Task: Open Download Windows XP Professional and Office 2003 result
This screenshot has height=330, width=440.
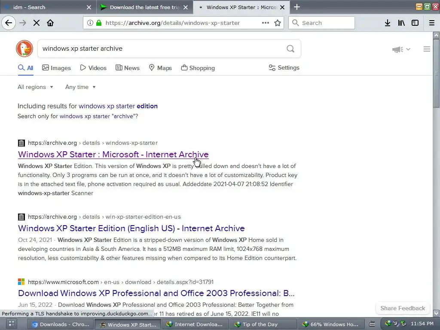Action: (x=156, y=293)
